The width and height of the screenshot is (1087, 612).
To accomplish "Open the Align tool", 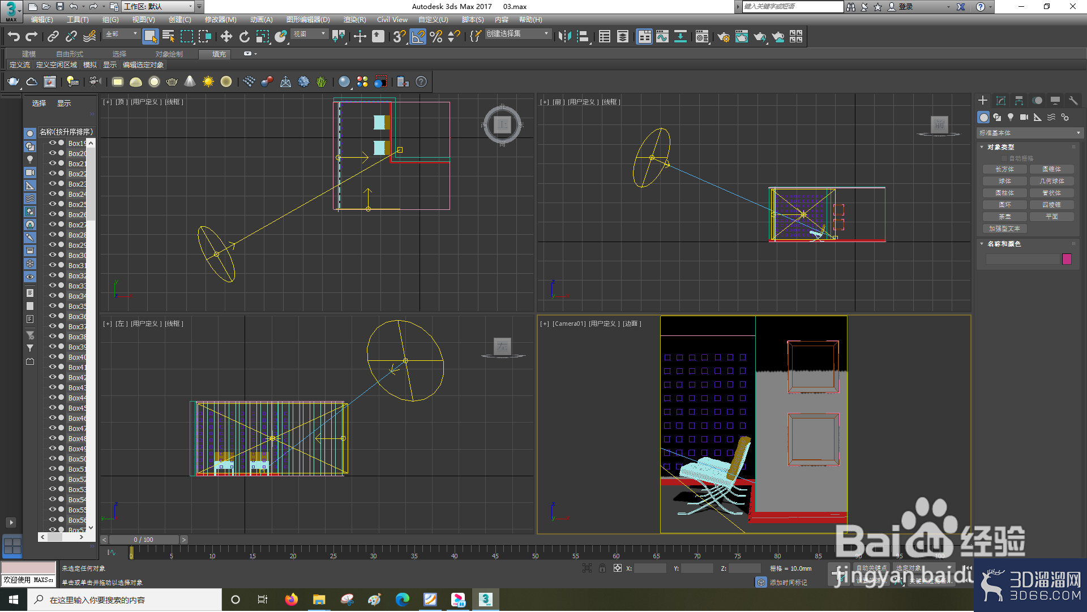I will [583, 37].
